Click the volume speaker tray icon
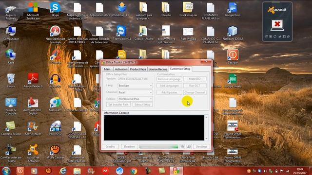Image resolution: width=312 pixels, height=175 pixels. (265, 171)
